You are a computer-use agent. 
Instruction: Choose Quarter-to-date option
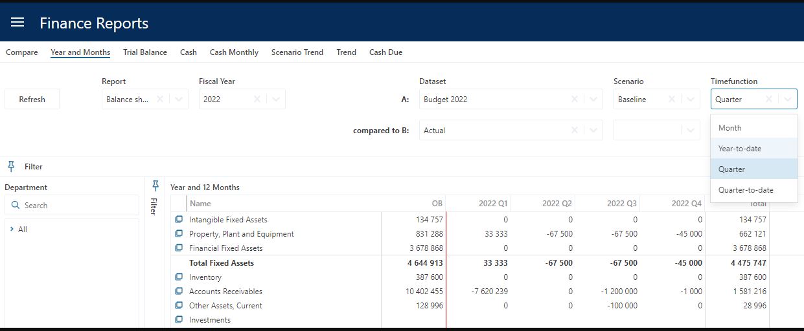[x=746, y=190]
